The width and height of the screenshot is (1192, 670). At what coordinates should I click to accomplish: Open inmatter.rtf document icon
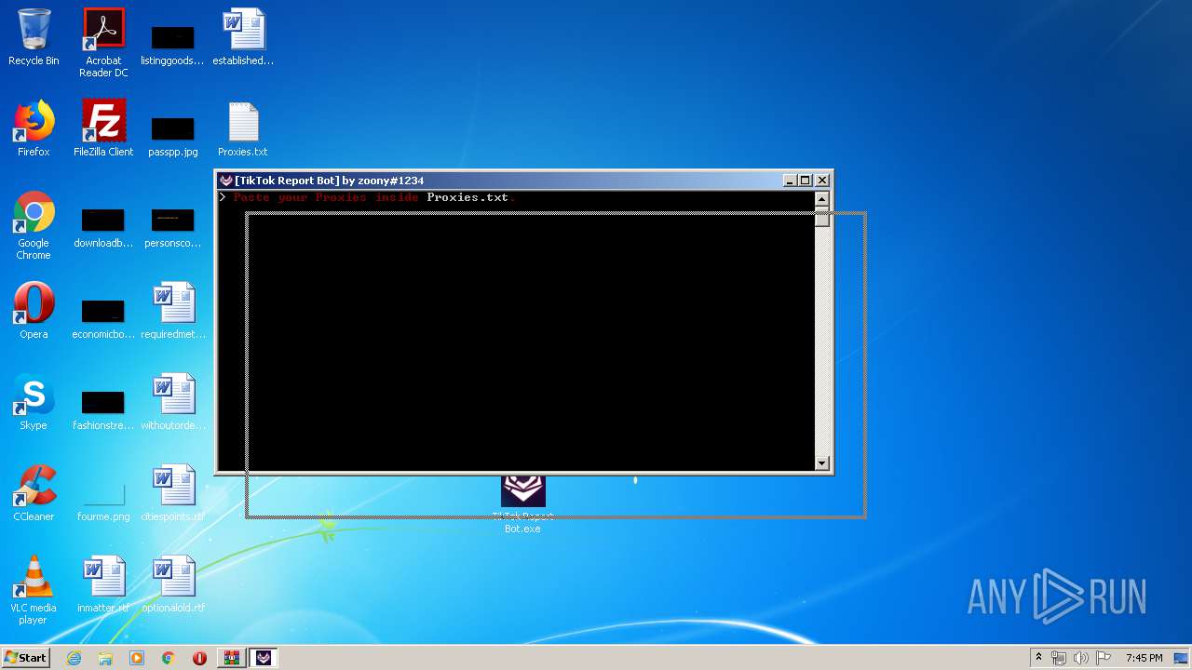[103, 584]
